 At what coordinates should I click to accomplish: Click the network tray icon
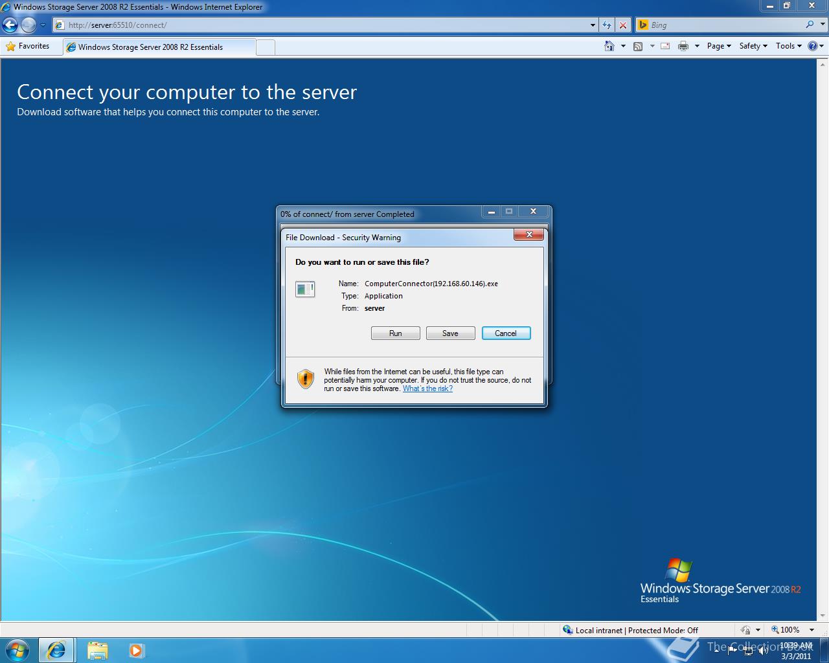[x=748, y=651]
